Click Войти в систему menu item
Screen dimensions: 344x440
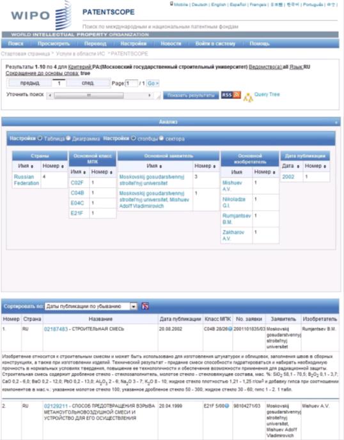click(215, 43)
